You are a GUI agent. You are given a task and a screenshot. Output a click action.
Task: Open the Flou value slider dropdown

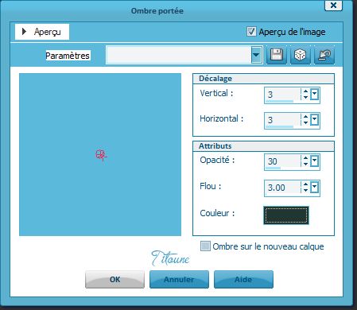[x=314, y=188]
